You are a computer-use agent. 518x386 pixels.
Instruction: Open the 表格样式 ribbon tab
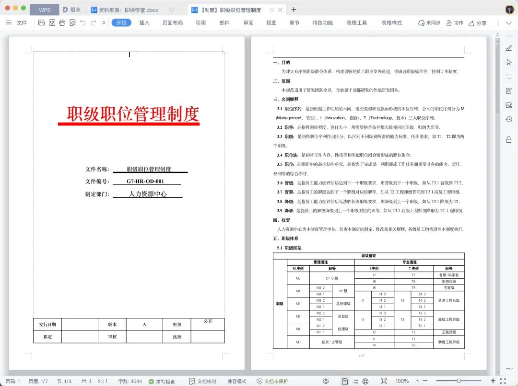(x=391, y=23)
